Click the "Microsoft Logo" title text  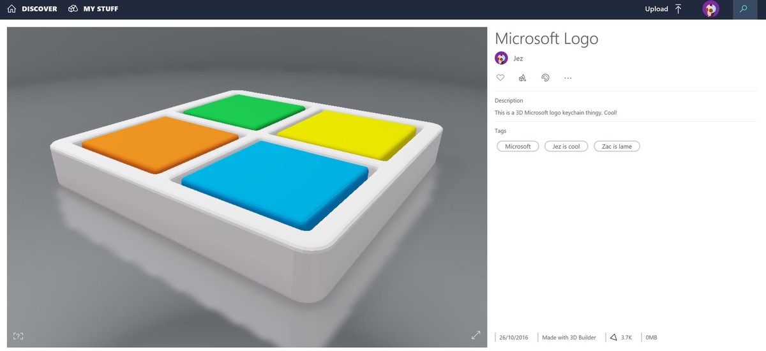coord(546,38)
